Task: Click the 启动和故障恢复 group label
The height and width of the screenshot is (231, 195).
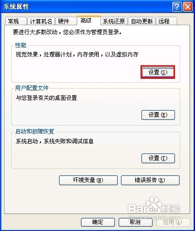Action: pyautogui.click(x=34, y=132)
